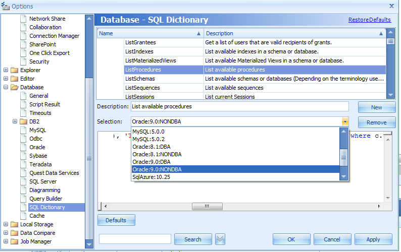Choose SqlAzure:10.25 from the list

coord(235,177)
